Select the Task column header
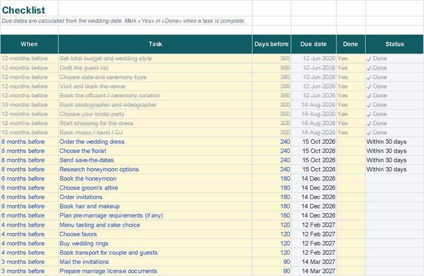The height and width of the screenshot is (276, 424). coord(155,44)
